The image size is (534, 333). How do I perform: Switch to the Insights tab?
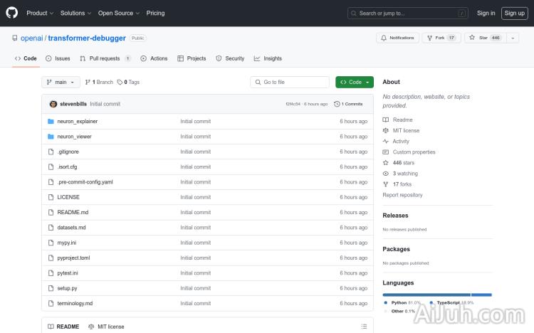pos(268,58)
